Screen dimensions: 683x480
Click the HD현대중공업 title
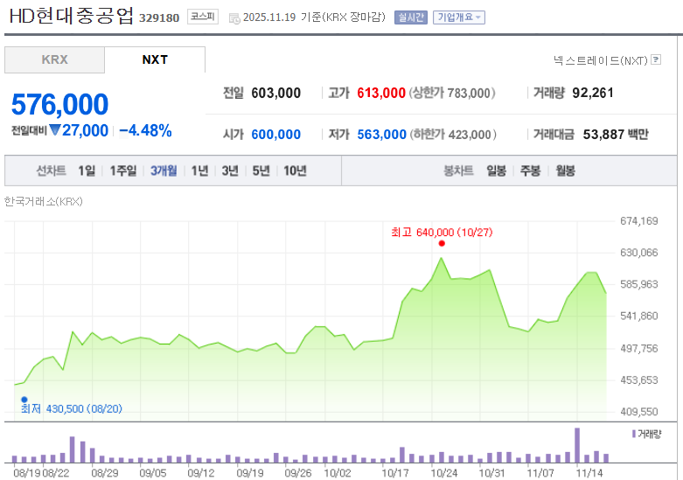(72, 16)
